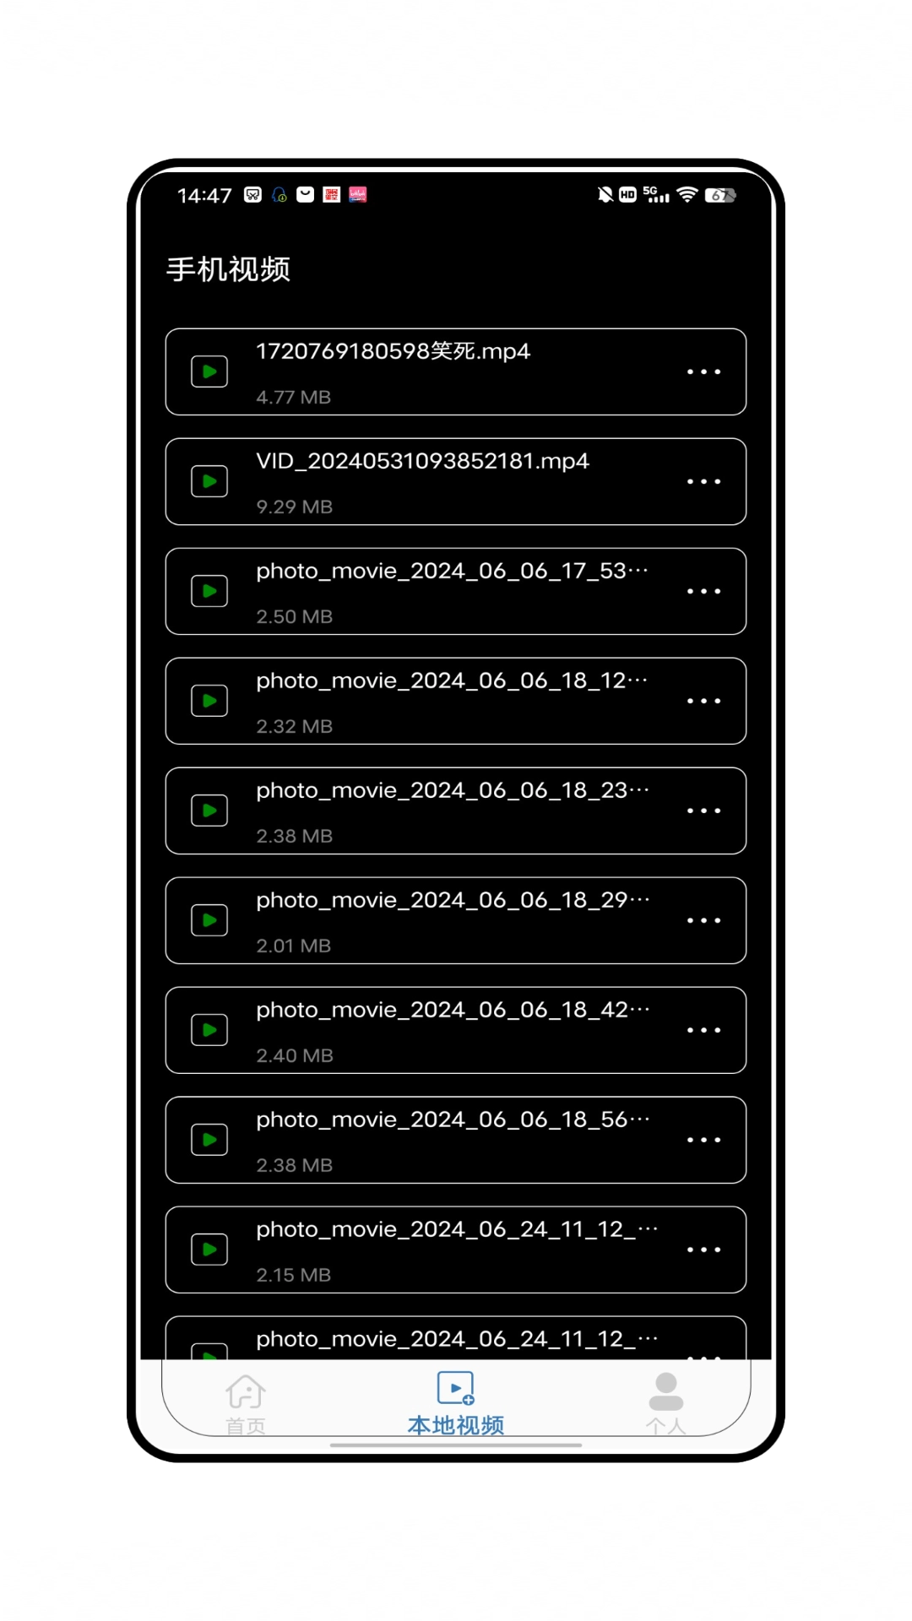
Task: Tap play icon beside 2.32 MB video
Action: [x=209, y=701]
